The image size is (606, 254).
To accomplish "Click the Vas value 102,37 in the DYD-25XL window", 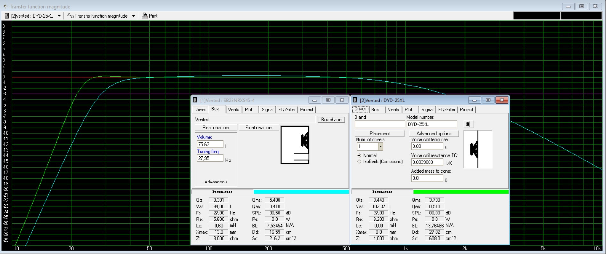I will tap(378, 206).
